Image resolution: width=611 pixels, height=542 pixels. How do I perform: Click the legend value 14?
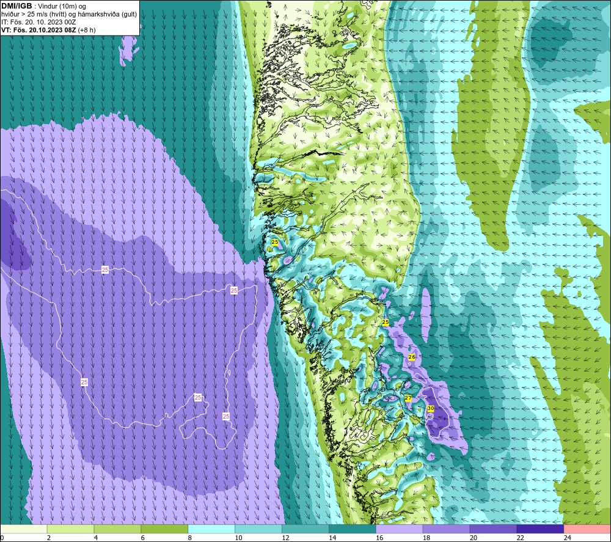(332, 538)
